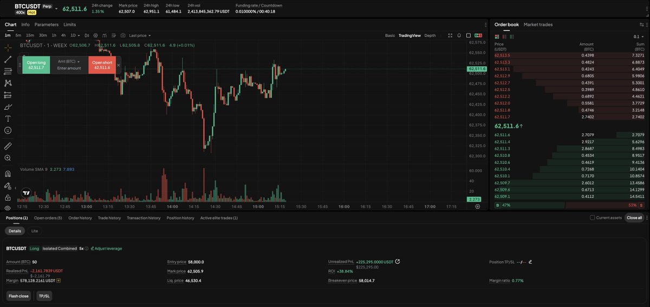Switch to Market trades tab

(x=538, y=24)
